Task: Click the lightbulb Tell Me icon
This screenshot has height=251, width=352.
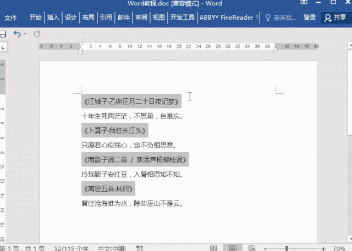Action: (268, 18)
